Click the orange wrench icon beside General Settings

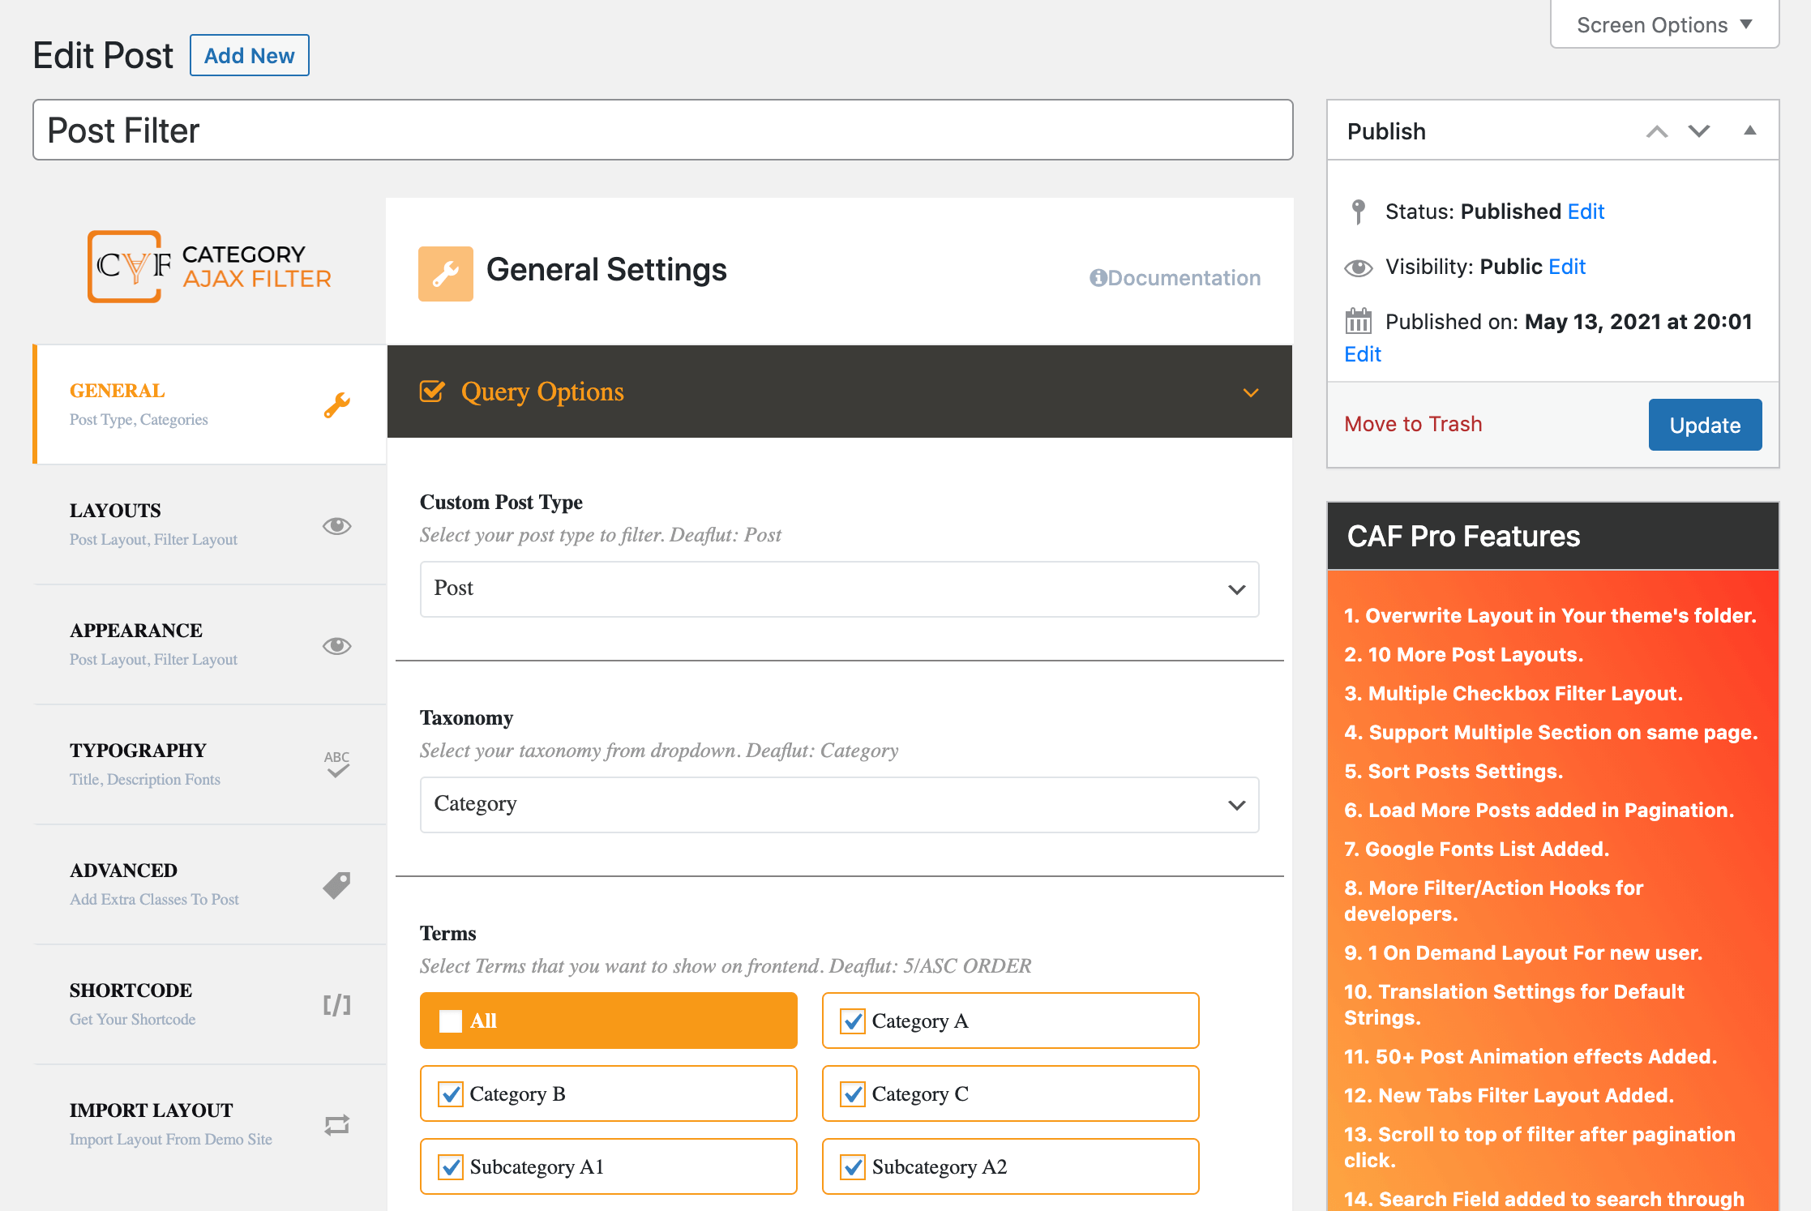pos(445,274)
